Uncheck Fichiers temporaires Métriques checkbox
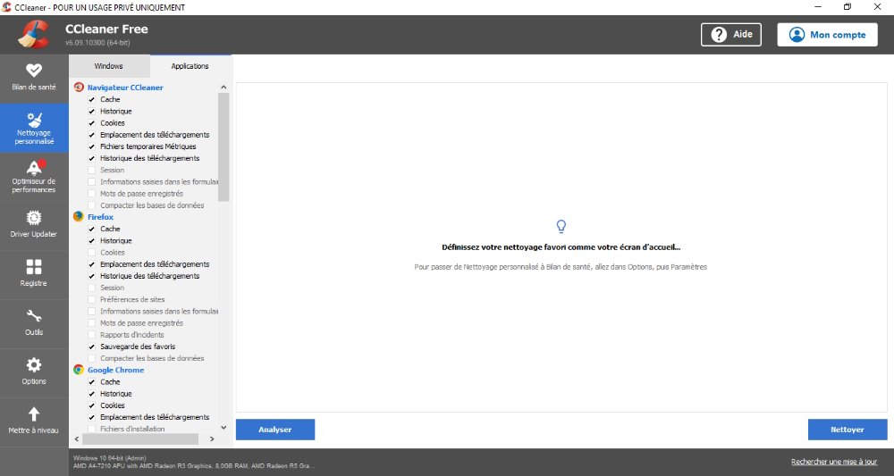This screenshot has height=476, width=894. tap(92, 146)
